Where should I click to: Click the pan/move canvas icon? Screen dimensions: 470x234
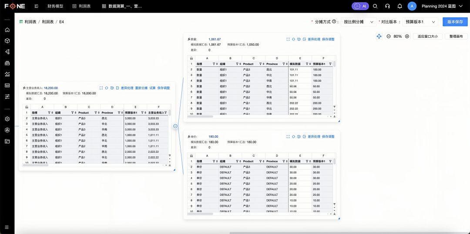click(379, 36)
